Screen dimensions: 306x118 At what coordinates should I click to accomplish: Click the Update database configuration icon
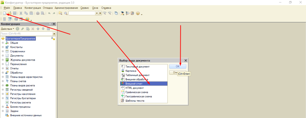16,19
